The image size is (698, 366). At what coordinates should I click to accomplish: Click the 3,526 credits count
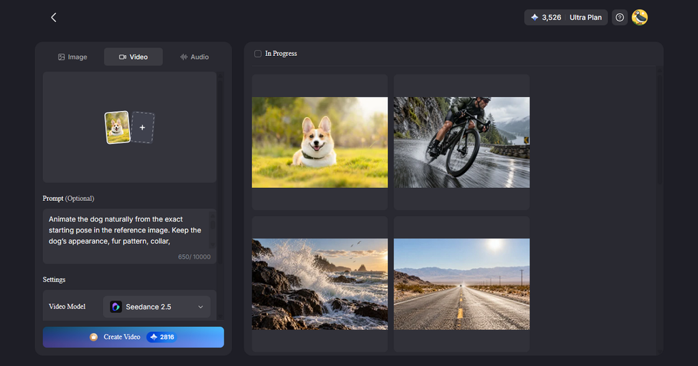(551, 17)
